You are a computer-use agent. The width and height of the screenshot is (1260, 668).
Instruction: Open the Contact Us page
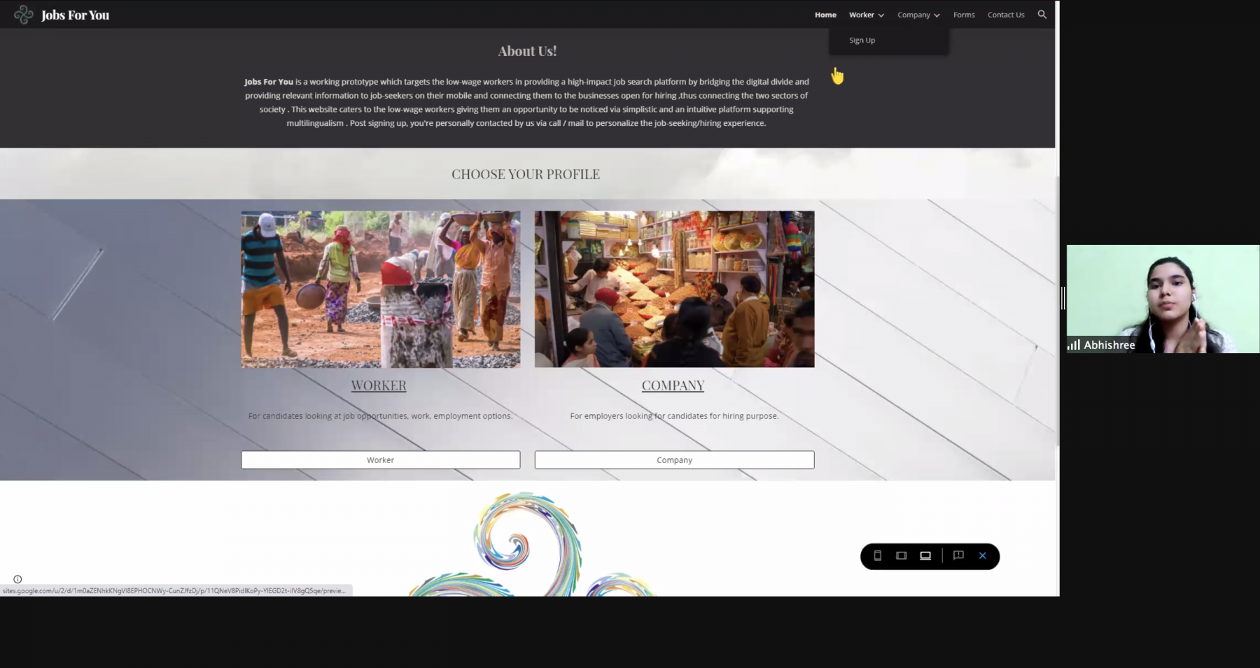(x=1005, y=15)
